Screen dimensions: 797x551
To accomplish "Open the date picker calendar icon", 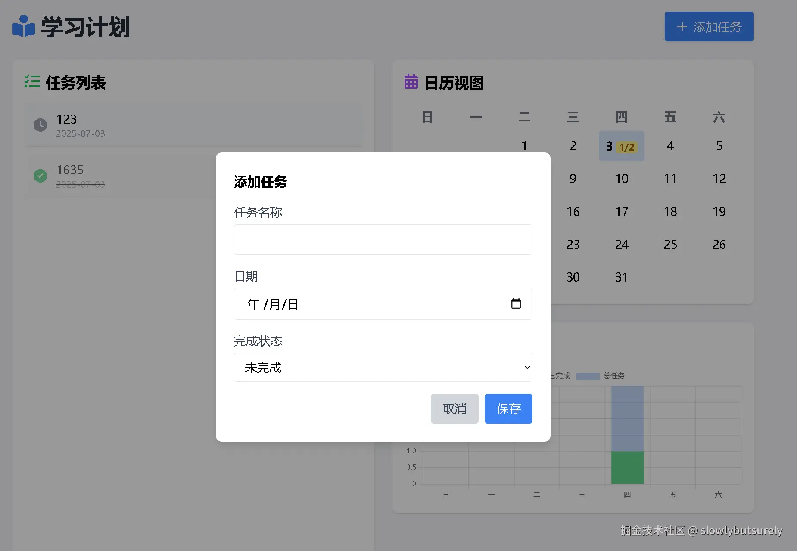I will (516, 304).
